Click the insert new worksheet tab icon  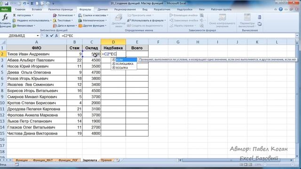coord(118,160)
